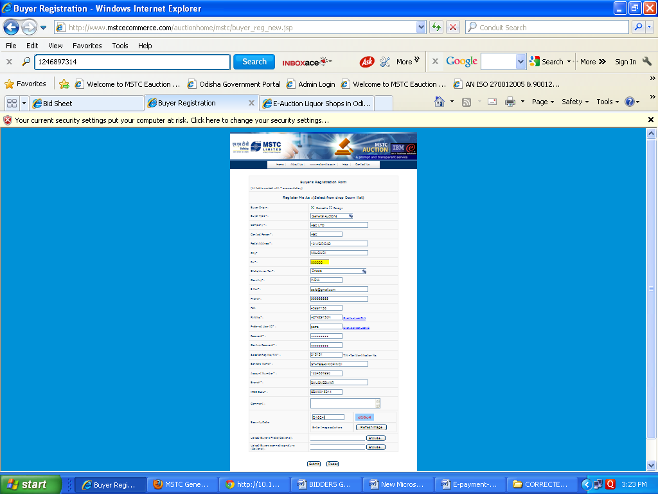
Task: Expand the command bar Tools dropdown
Action: click(607, 102)
